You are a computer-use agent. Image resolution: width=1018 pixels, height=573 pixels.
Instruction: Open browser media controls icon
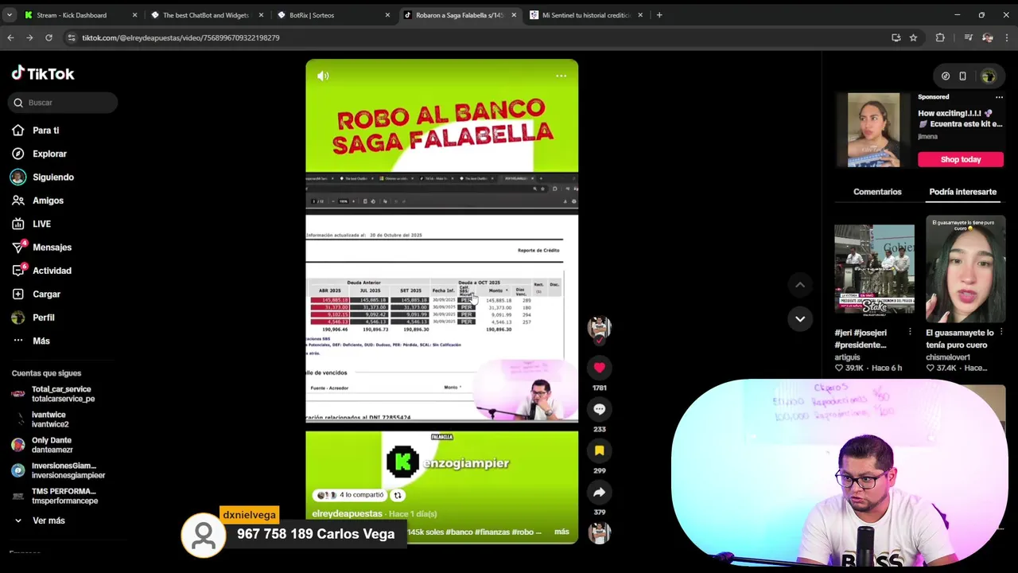(968, 37)
